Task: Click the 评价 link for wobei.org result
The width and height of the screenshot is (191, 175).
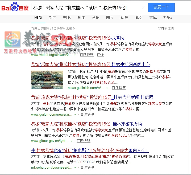Action: coord(100,55)
